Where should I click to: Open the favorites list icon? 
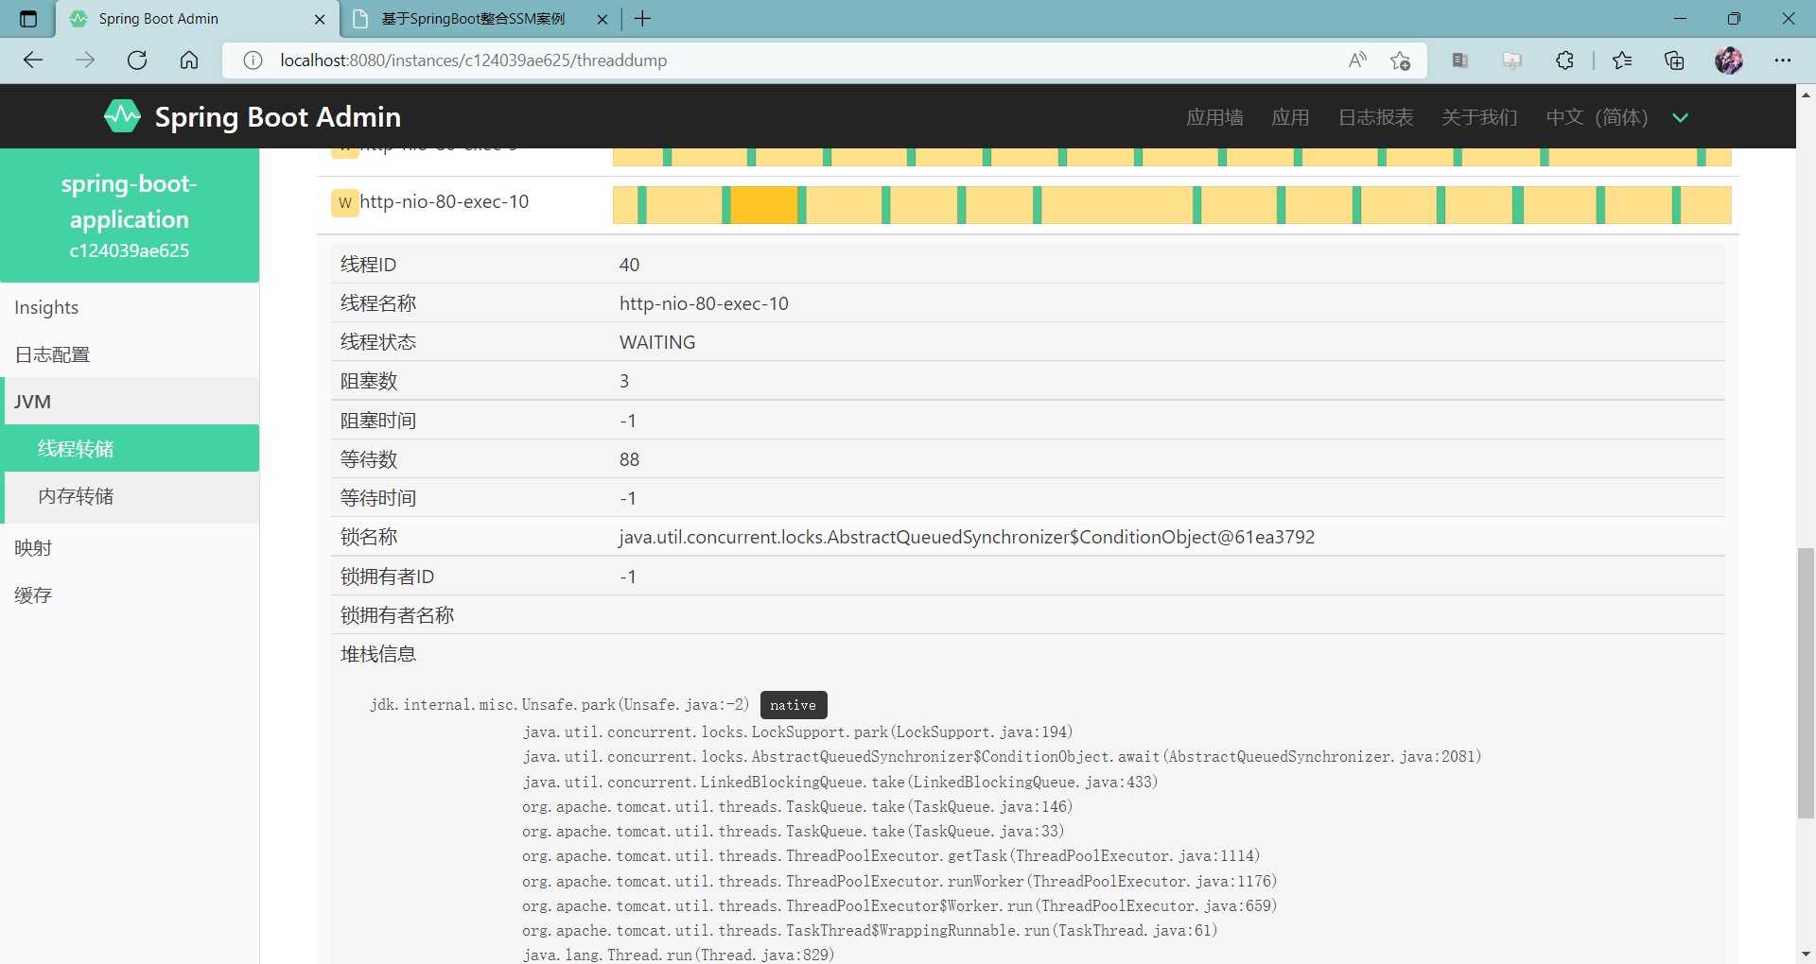(1622, 60)
